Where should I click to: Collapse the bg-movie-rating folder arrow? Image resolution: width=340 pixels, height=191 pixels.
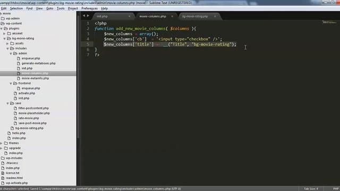pyautogui.click(x=4, y=38)
